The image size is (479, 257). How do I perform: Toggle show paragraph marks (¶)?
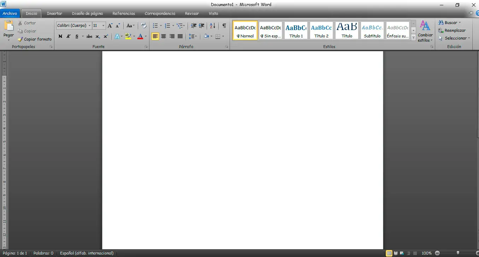224,26
